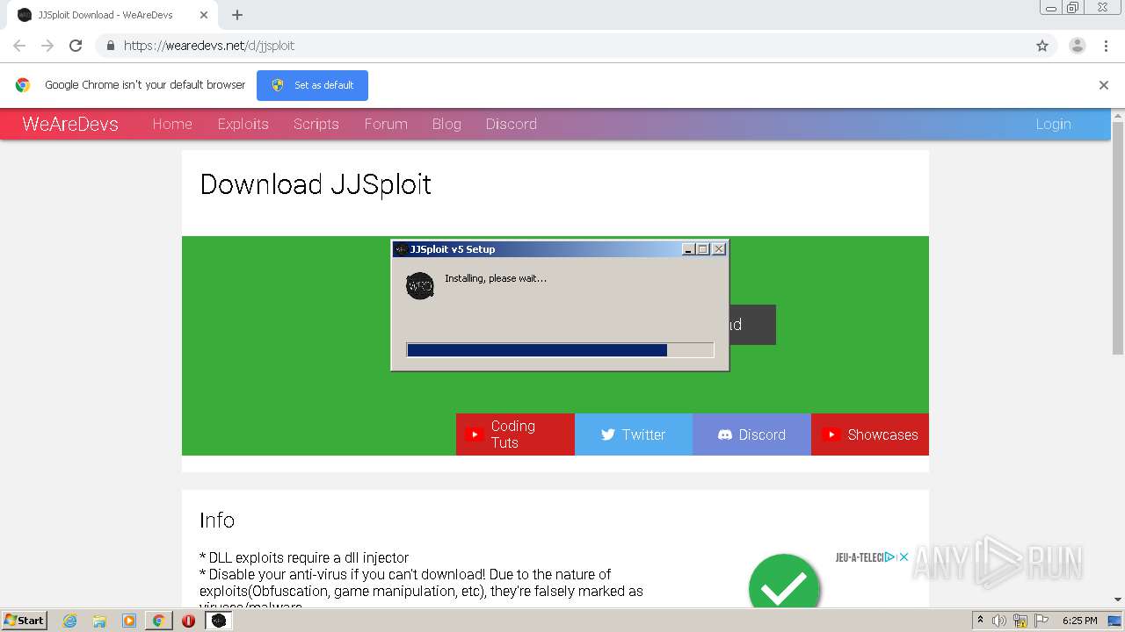Click the Action Center flag icon
Viewport: 1125px width, 632px height.
pos(1042,621)
